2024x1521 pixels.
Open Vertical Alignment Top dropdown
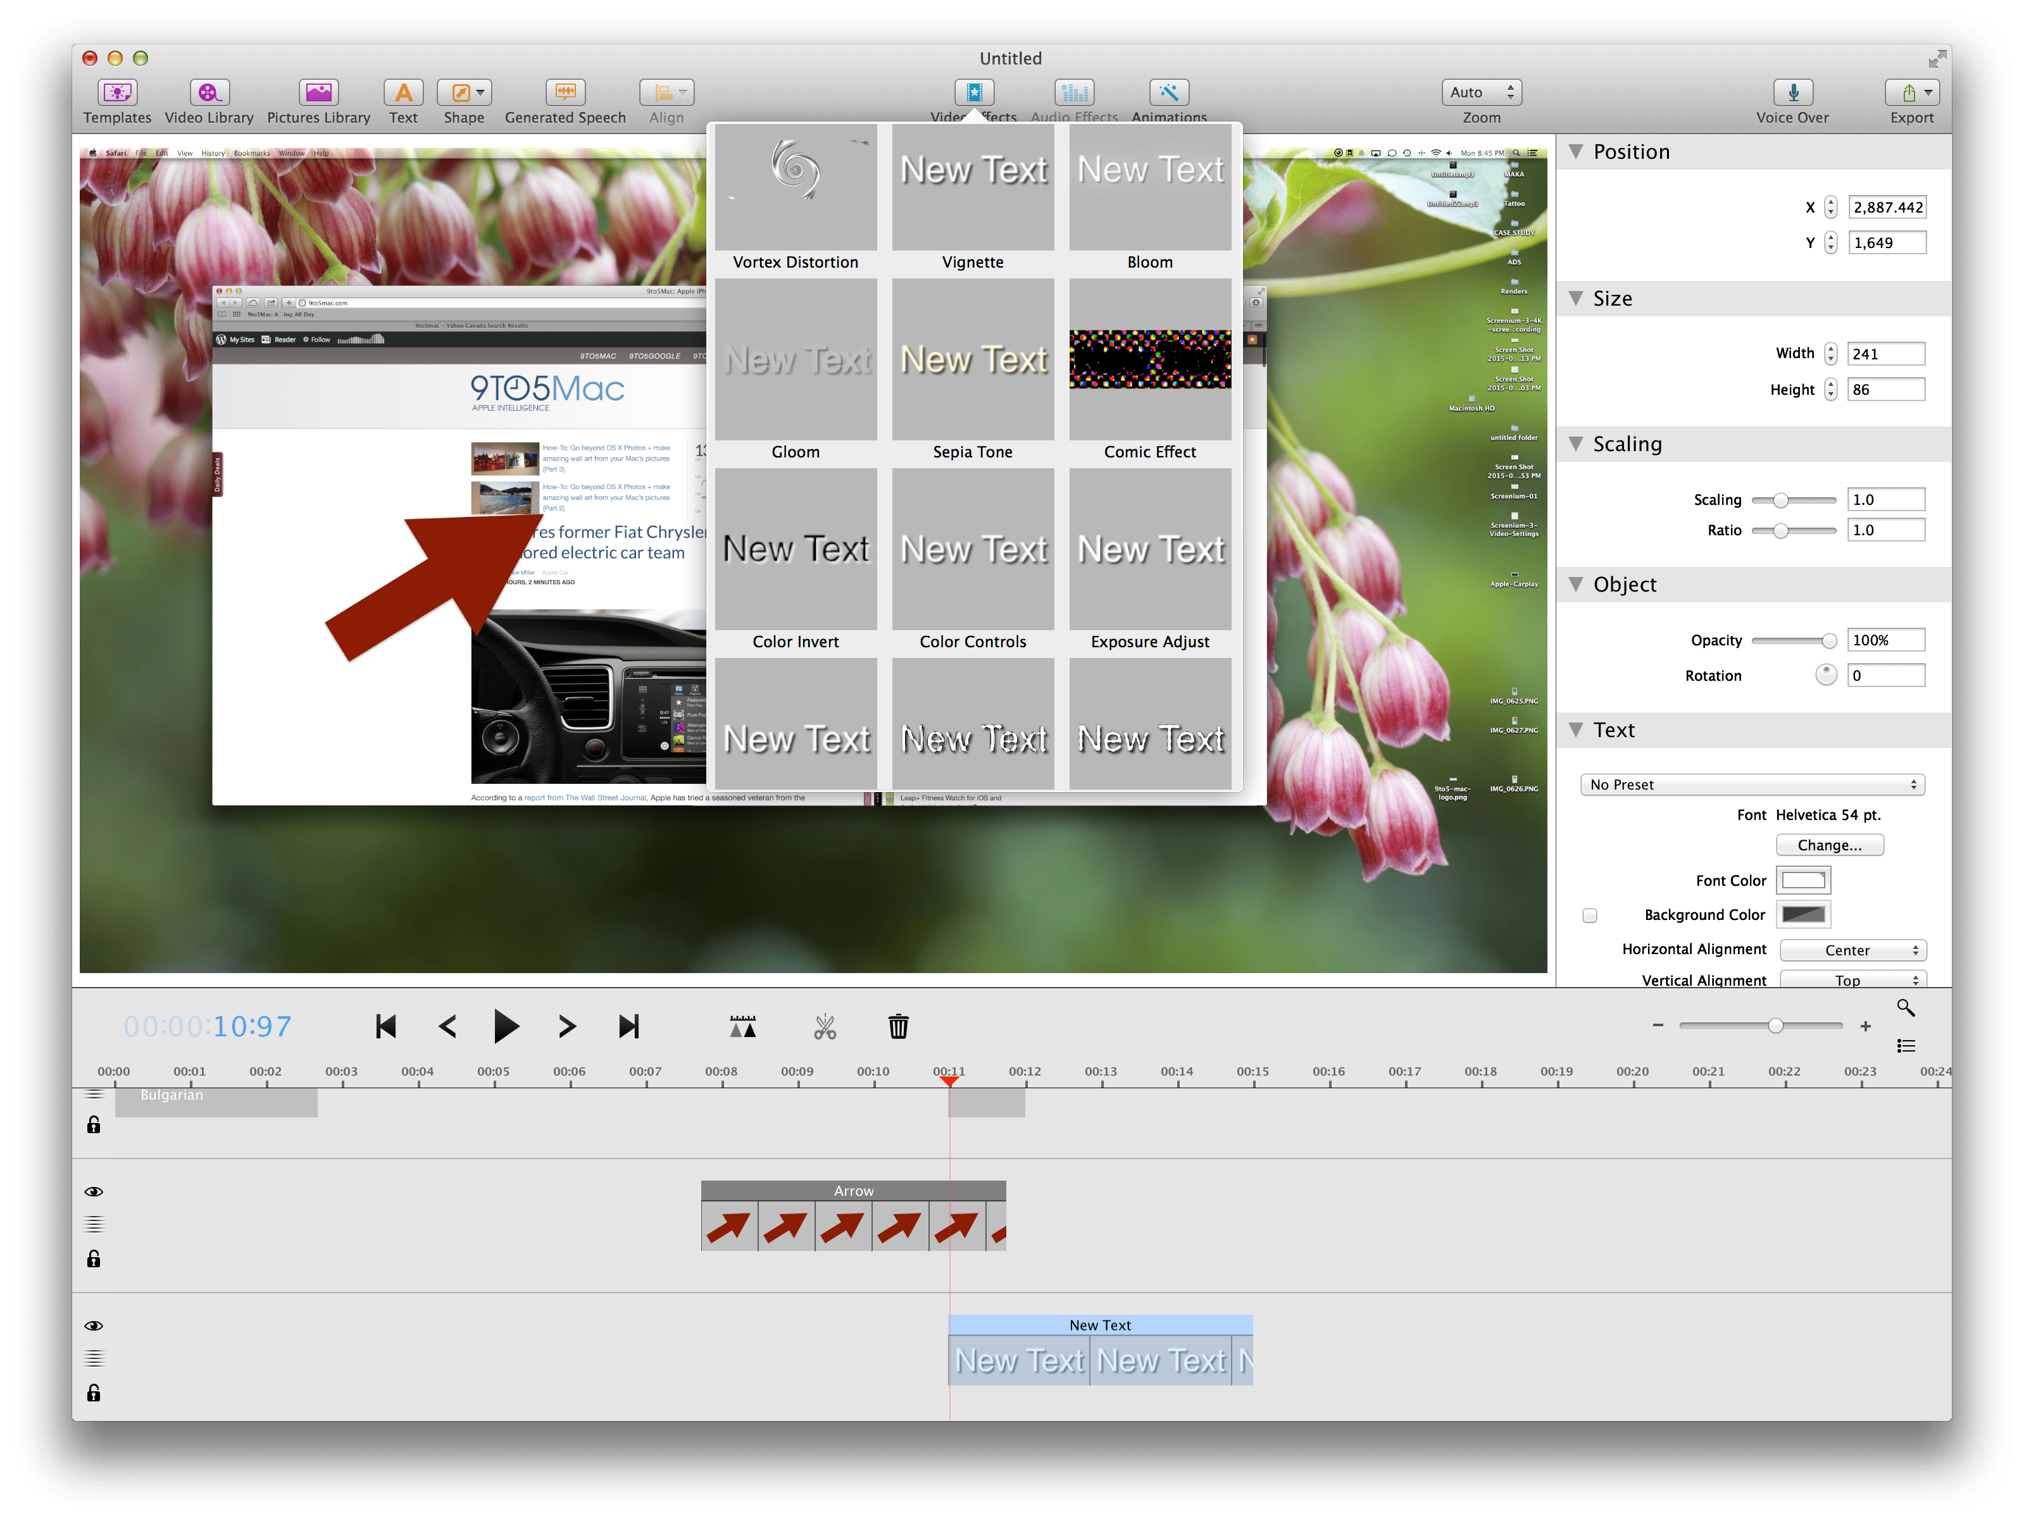pyautogui.click(x=1853, y=979)
